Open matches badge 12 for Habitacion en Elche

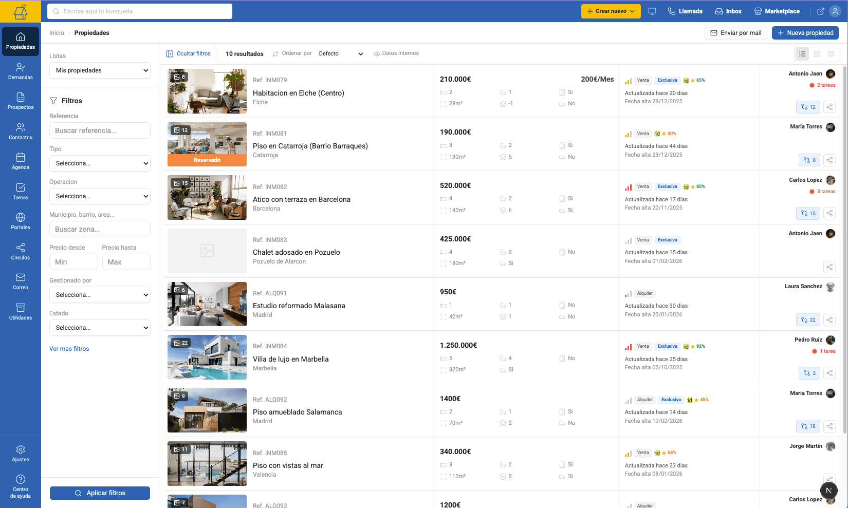(808, 107)
